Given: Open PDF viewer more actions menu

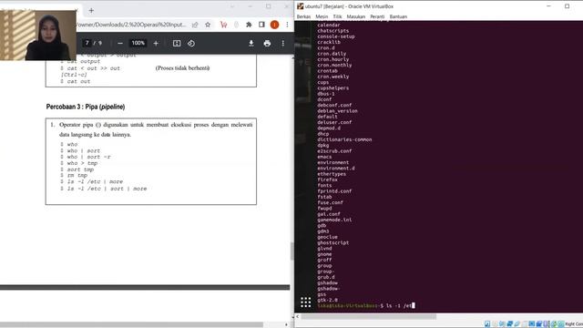Looking at the screenshot, I should pos(283,43).
